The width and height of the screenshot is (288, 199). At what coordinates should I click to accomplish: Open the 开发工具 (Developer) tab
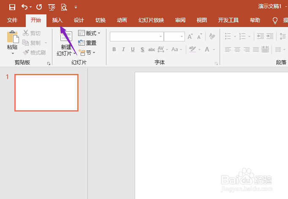[x=228, y=20]
